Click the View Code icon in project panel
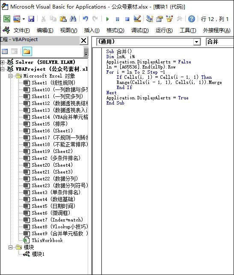This screenshot has height=275, width=234. point(5,51)
